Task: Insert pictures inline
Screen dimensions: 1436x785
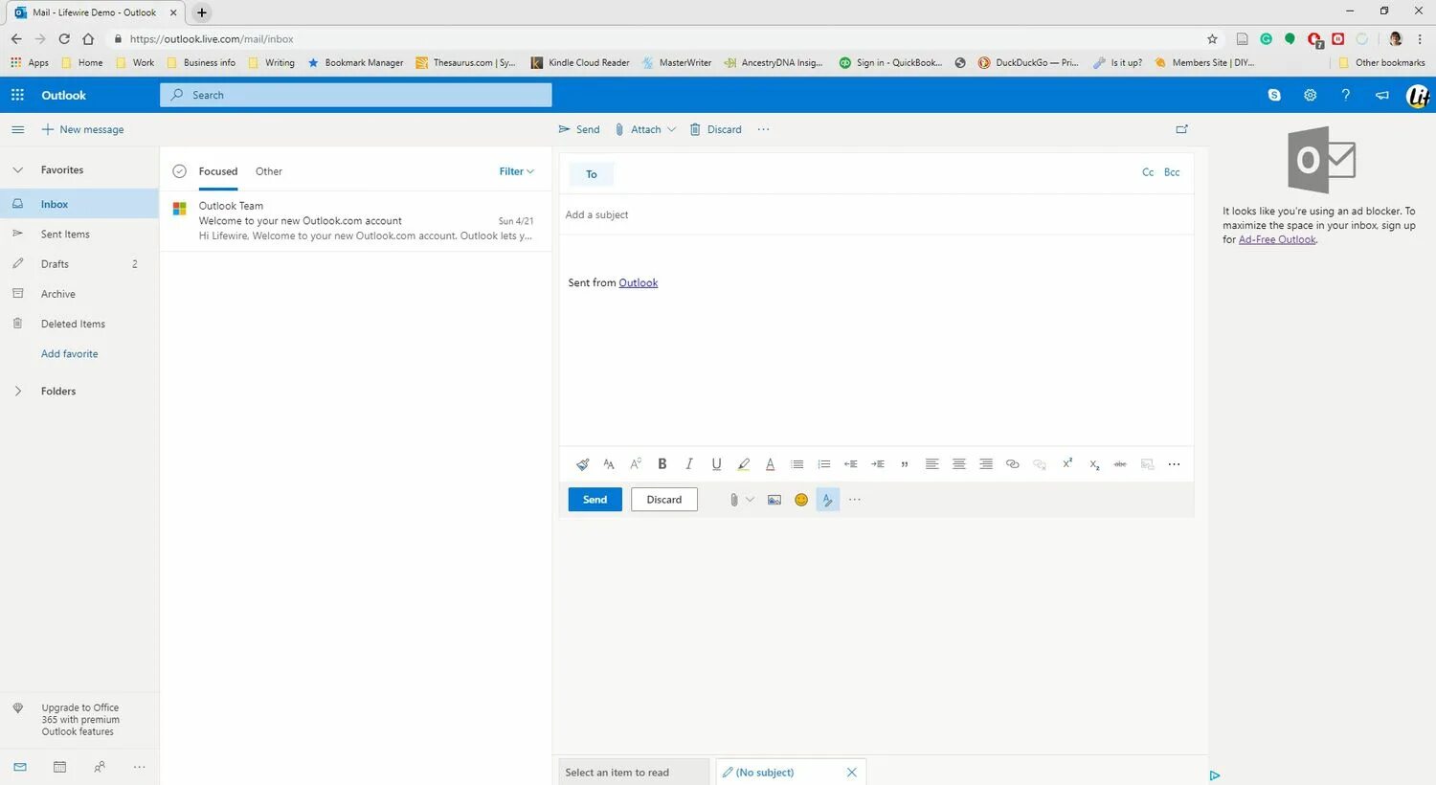Action: [774, 500]
